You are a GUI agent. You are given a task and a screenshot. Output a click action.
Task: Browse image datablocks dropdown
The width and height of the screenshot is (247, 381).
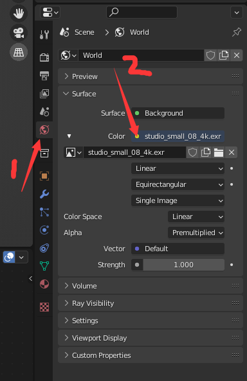pyautogui.click(x=73, y=153)
